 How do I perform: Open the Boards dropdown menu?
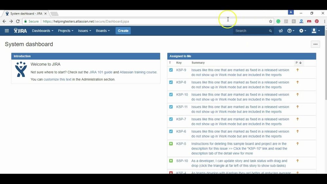coord(102,31)
